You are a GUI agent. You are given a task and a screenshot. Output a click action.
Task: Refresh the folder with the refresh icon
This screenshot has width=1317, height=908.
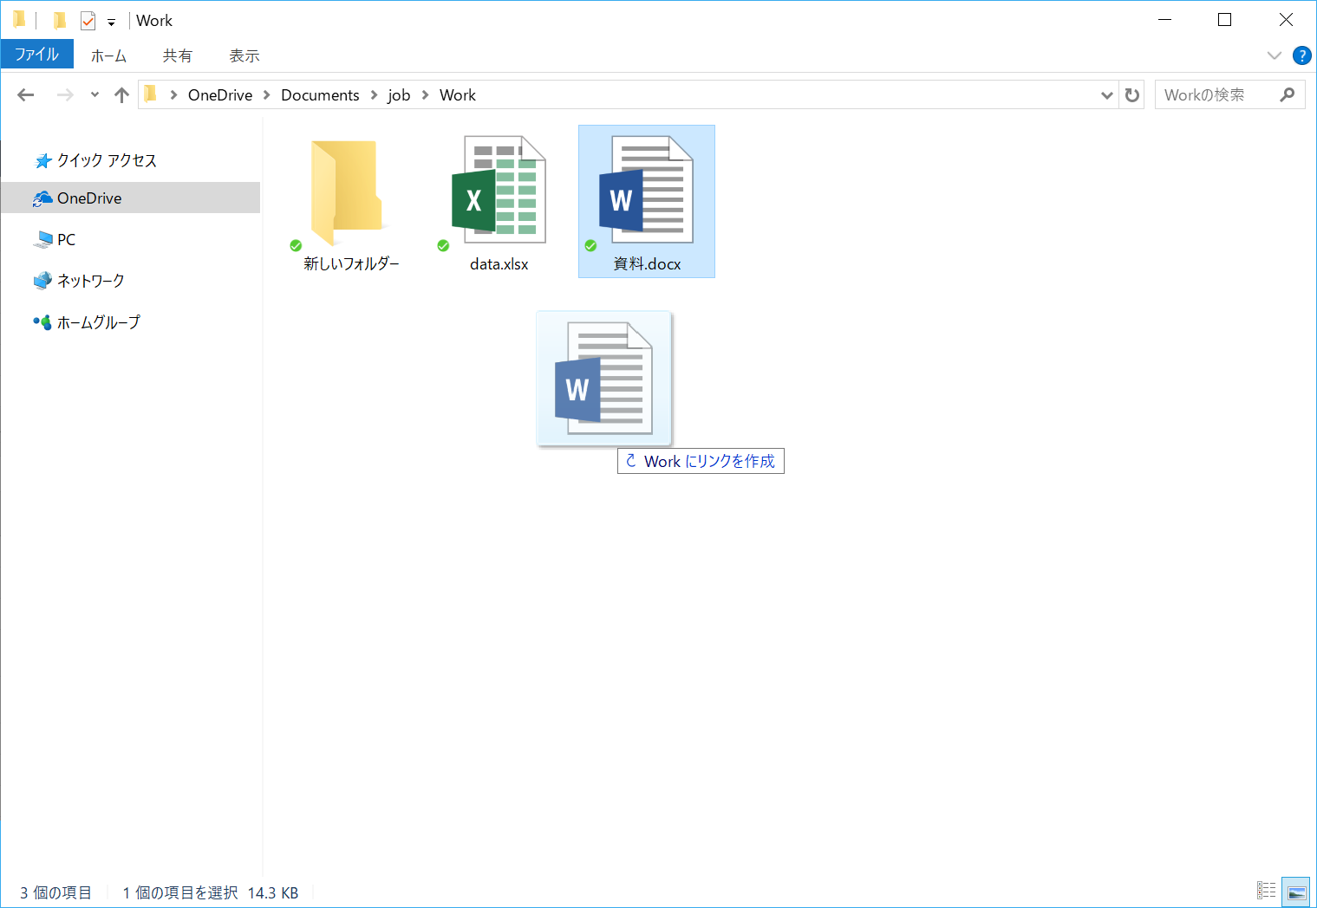coord(1131,94)
